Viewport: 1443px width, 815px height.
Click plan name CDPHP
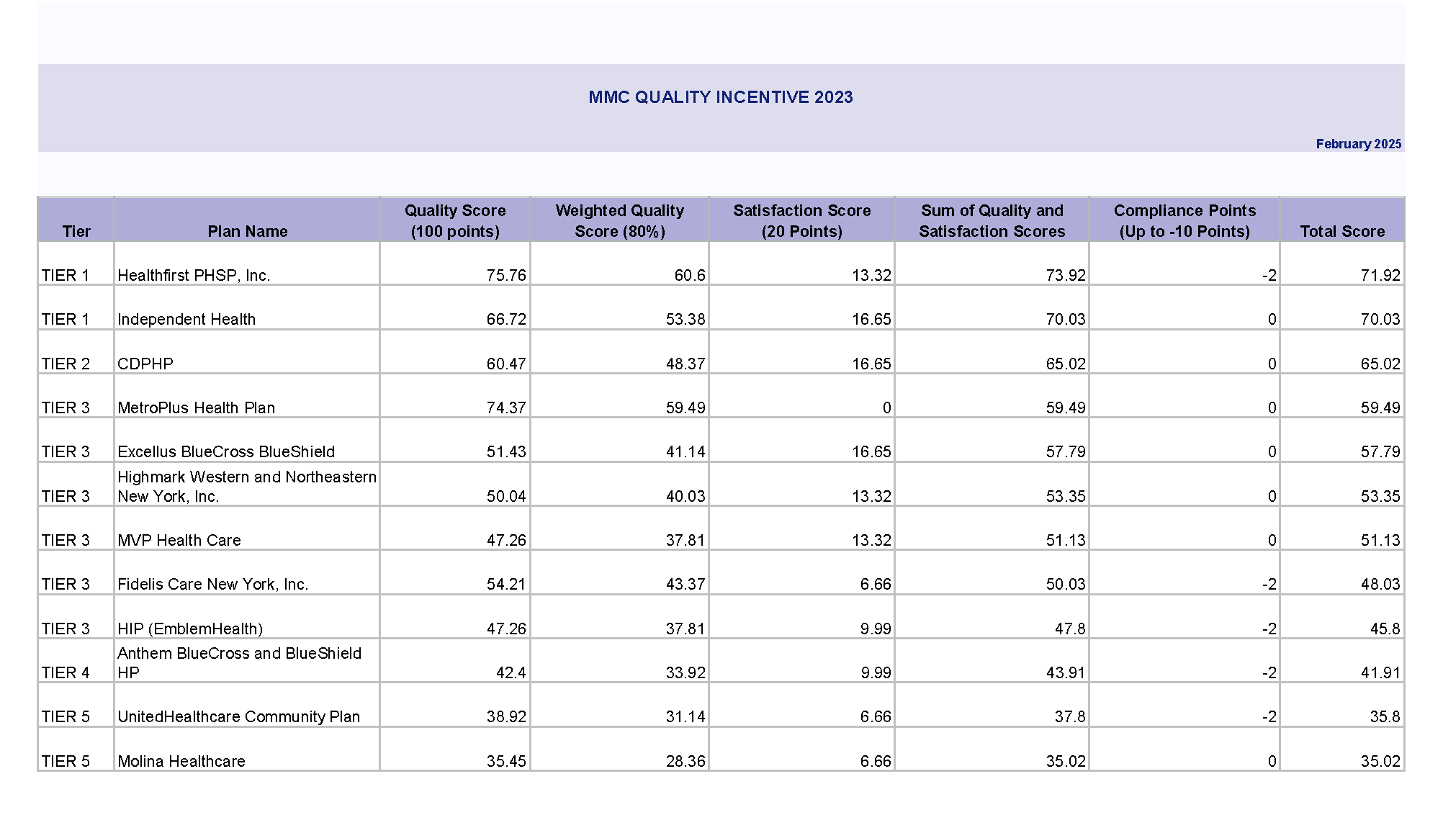145,364
